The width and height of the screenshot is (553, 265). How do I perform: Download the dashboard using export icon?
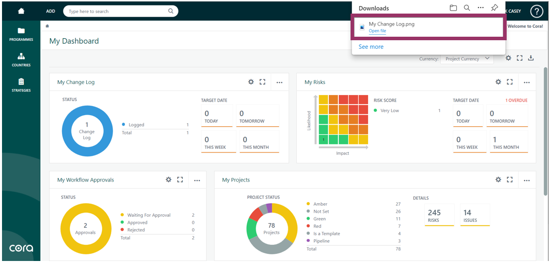[531, 58]
